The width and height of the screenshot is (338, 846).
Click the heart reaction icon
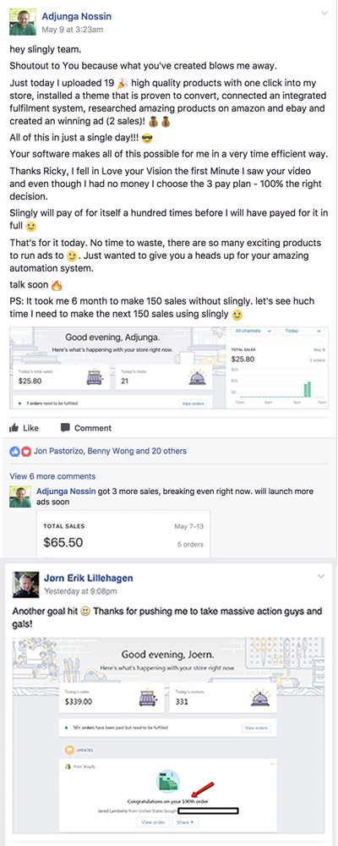[25, 451]
